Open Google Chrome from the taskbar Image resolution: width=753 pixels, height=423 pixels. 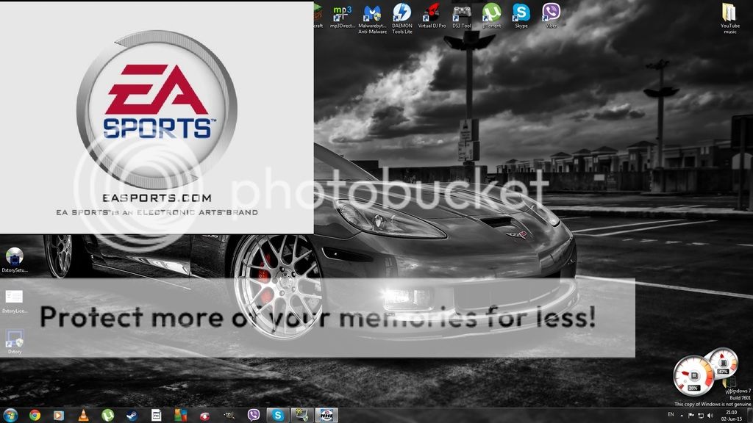[x=35, y=415]
